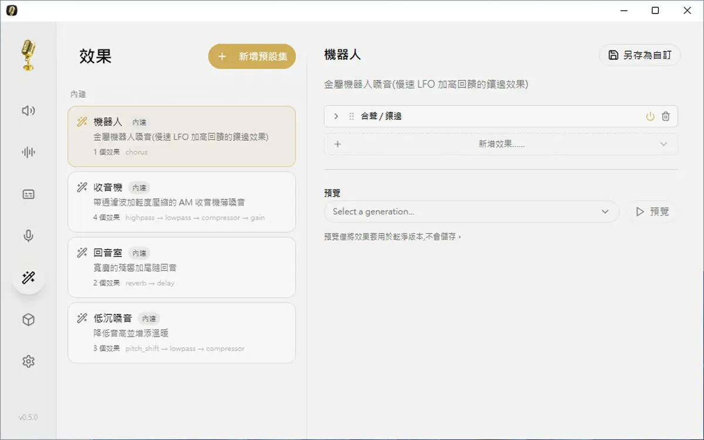Open the caption card icon in the sidebar
The width and height of the screenshot is (704, 440).
pos(28,194)
